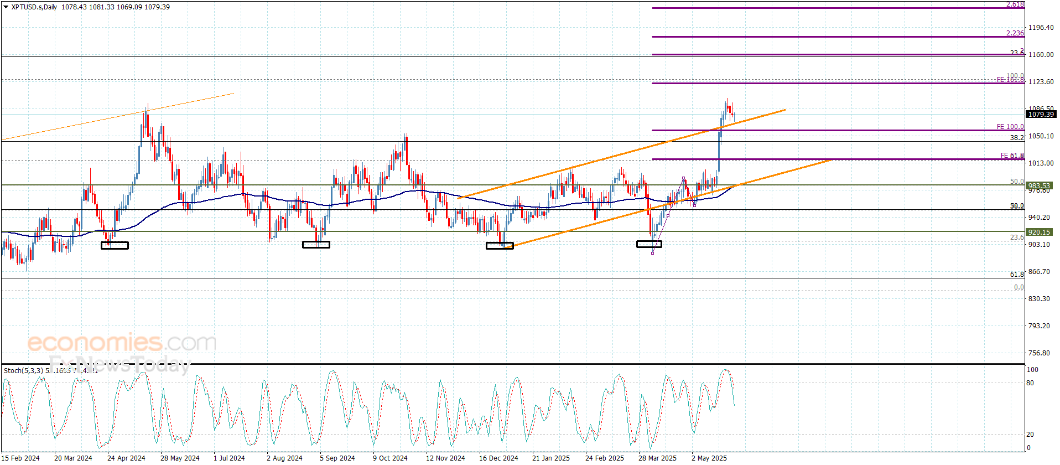The width and height of the screenshot is (1060, 465).
Task: Click the 866.70 price axis label
Action: point(1040,272)
